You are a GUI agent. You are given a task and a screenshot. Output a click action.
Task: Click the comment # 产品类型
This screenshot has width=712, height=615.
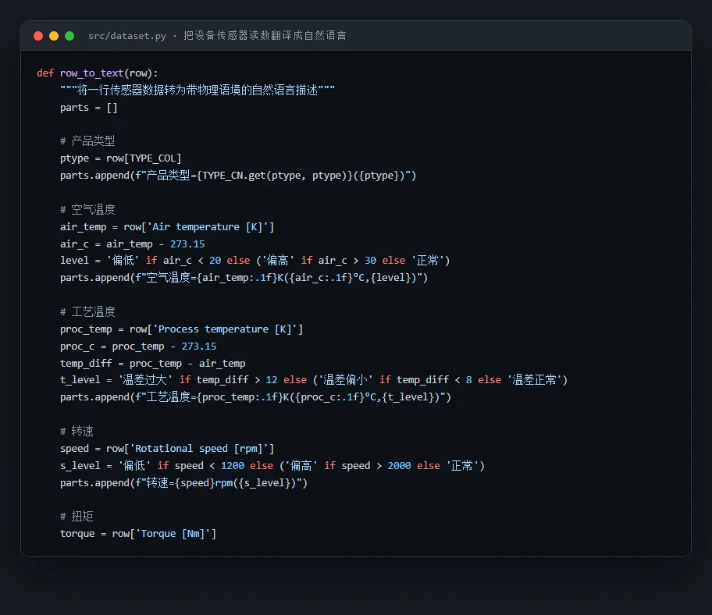point(87,141)
